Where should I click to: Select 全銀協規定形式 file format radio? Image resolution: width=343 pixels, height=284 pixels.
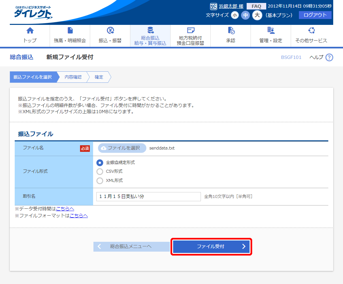100,163
